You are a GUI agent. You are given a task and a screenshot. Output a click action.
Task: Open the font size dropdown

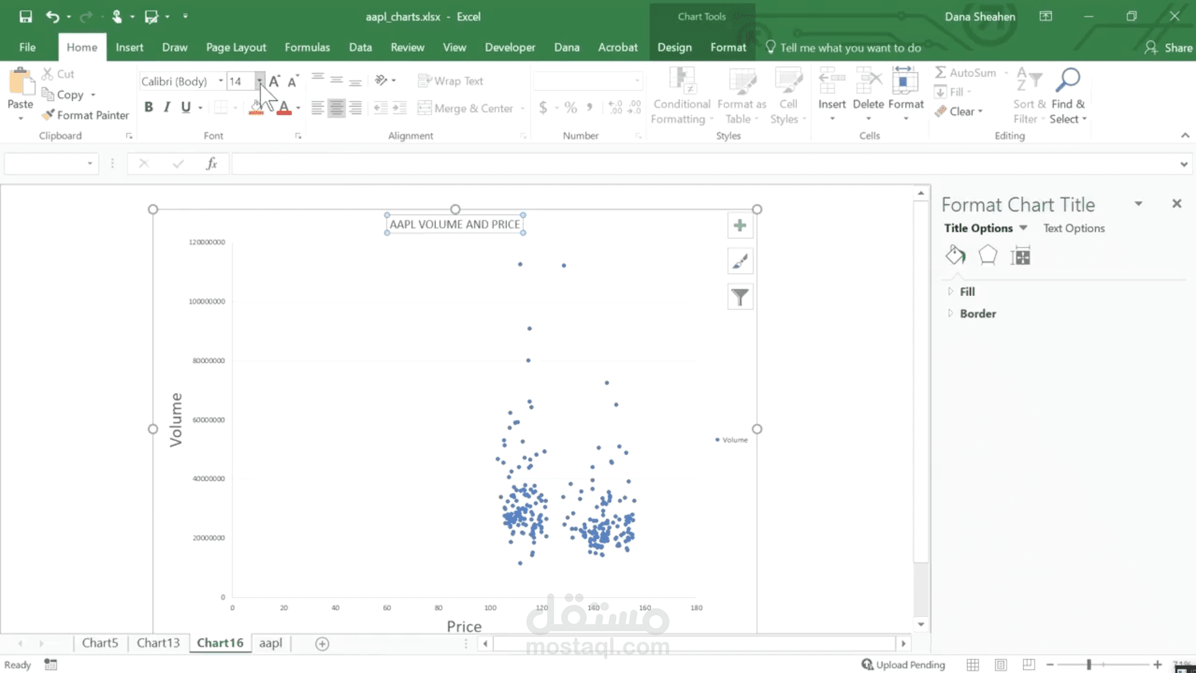point(259,81)
